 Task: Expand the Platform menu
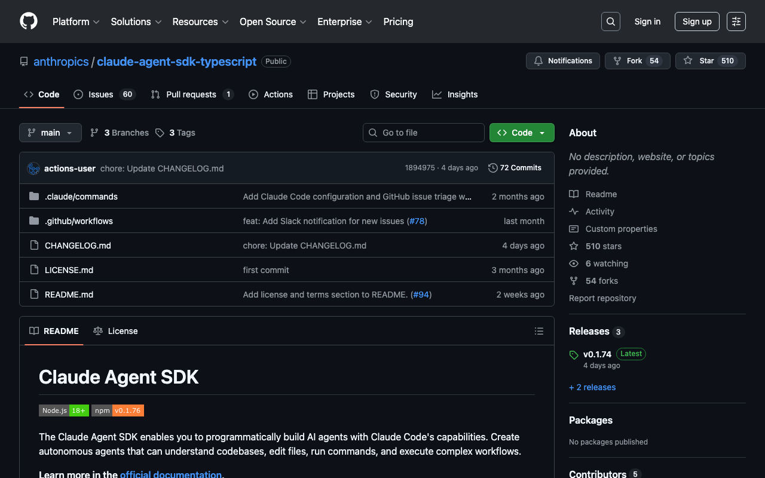tap(76, 22)
